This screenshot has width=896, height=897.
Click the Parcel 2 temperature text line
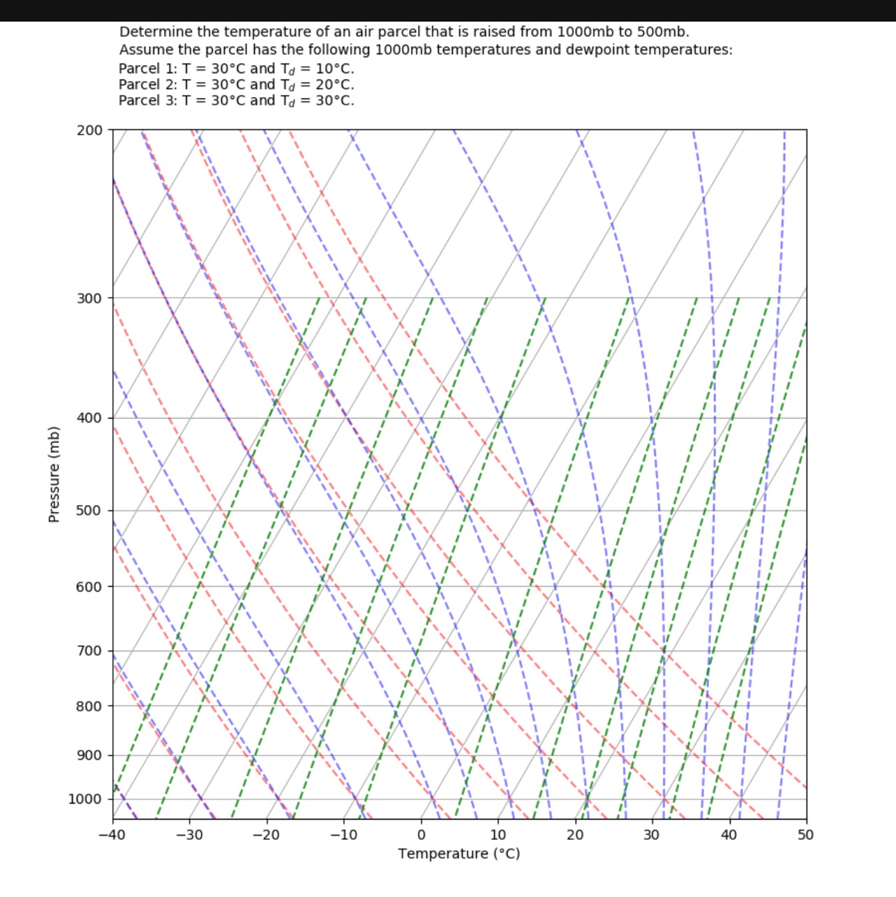click(237, 84)
